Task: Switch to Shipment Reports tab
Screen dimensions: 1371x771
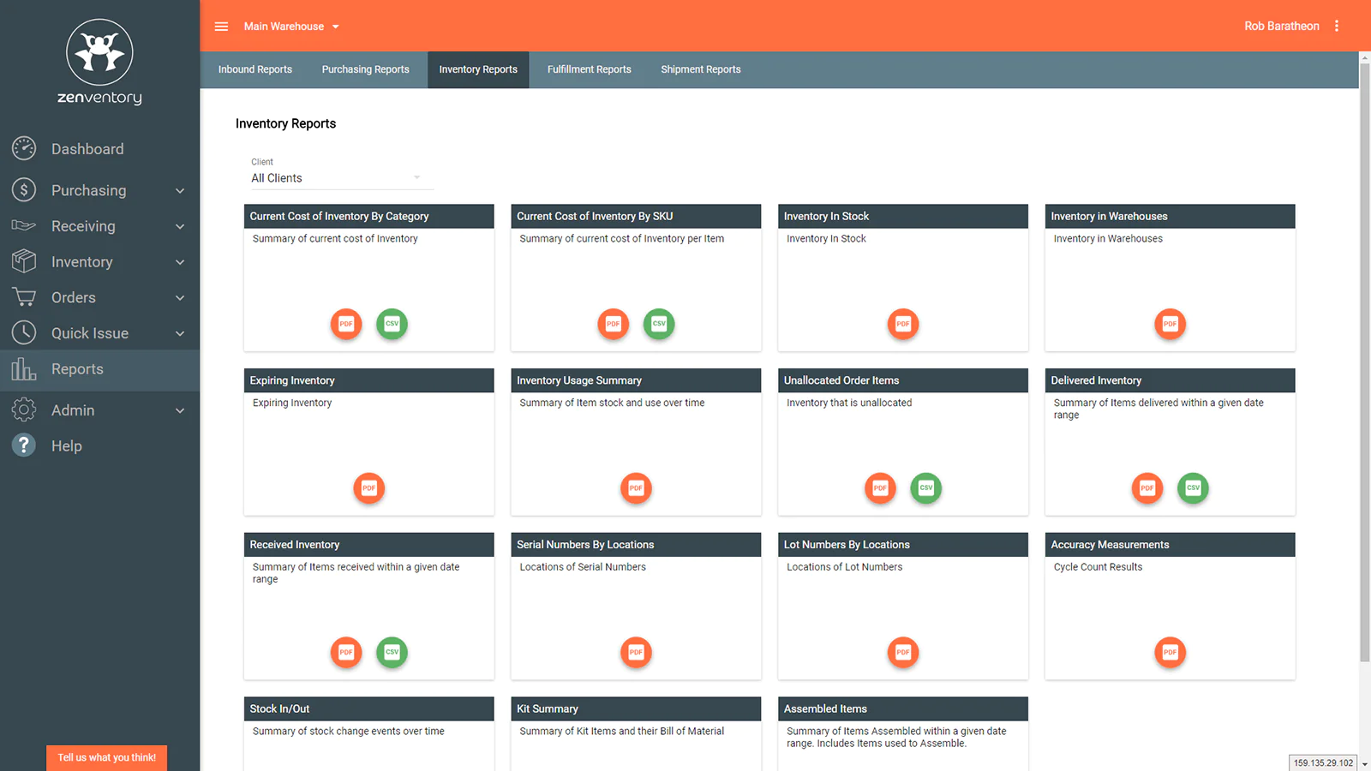Action: 701,69
